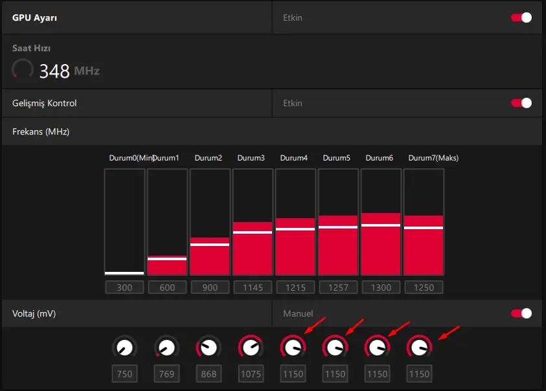Click the voltage knob above 868
This screenshot has height=391, width=546.
point(209,348)
